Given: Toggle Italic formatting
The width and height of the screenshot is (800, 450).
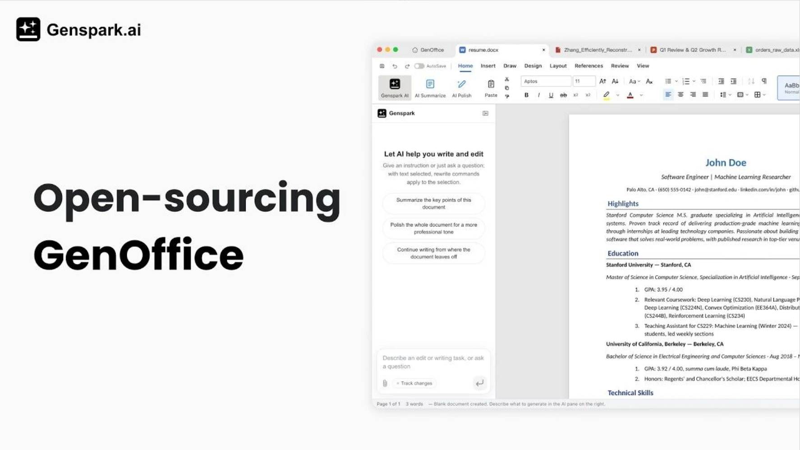Looking at the screenshot, I should tap(538, 95).
